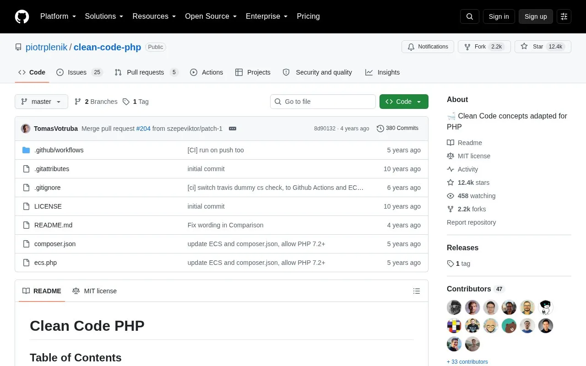Open the commit details ellipsis
This screenshot has width=586, height=366.
pos(233,129)
